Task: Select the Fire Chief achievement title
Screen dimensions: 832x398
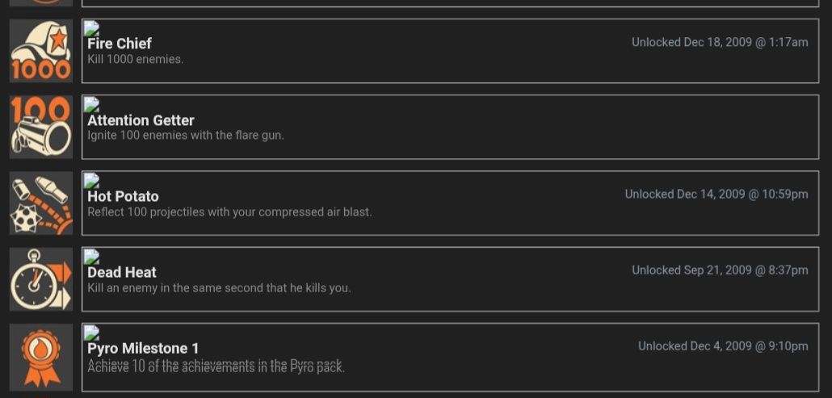Action: (120, 44)
